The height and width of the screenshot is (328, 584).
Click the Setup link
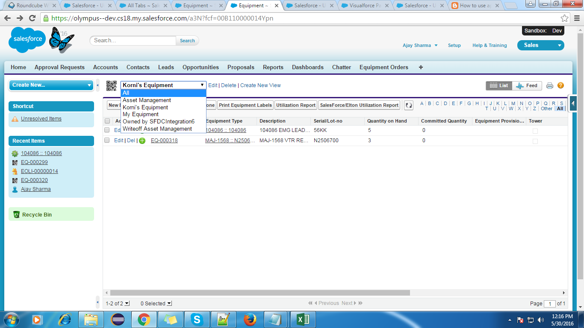click(x=454, y=45)
